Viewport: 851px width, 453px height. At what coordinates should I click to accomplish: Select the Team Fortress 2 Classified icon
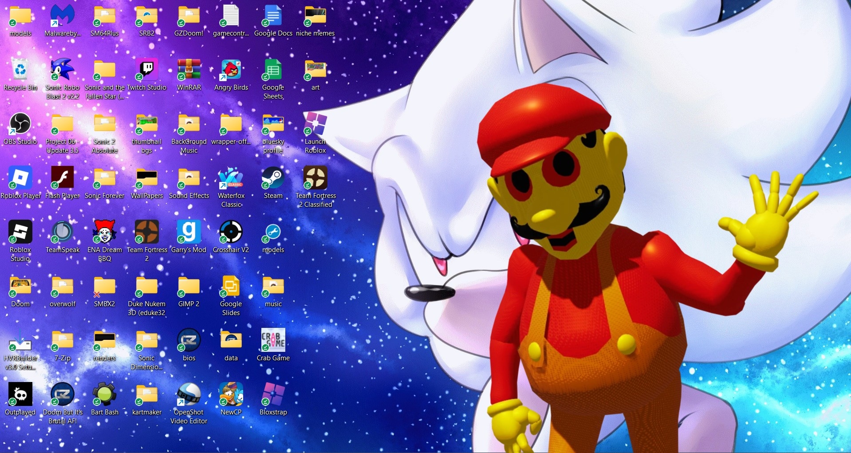click(x=315, y=179)
